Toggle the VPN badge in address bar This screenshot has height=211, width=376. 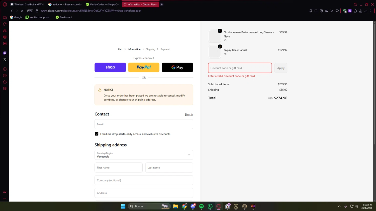30,11
